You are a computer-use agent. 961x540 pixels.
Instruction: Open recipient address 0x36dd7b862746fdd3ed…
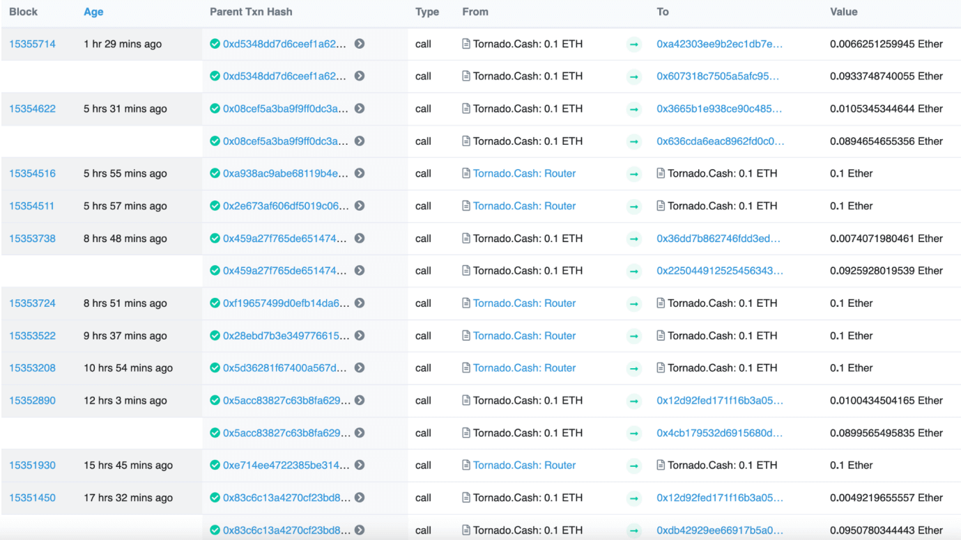718,238
